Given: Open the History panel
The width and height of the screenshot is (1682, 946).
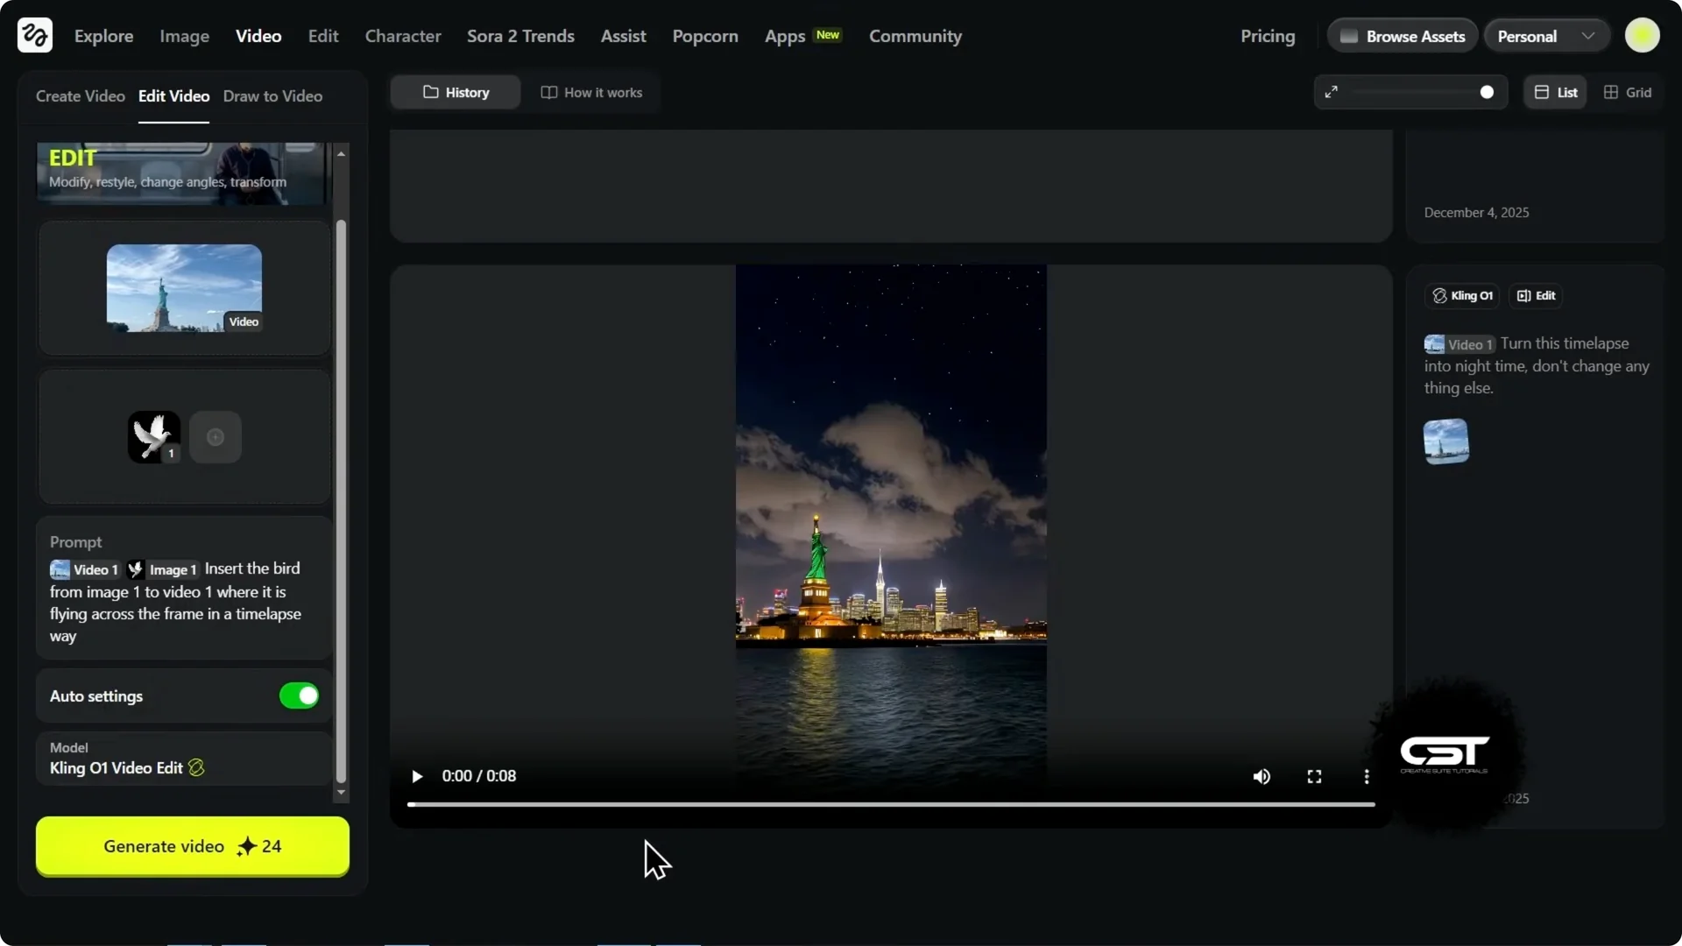Looking at the screenshot, I should tap(455, 92).
